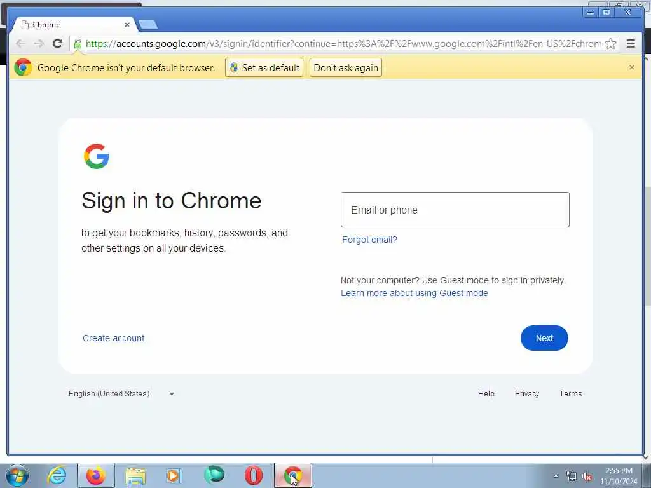Image resolution: width=651 pixels, height=488 pixels.
Task: Click Set as default button
Action: (264, 67)
